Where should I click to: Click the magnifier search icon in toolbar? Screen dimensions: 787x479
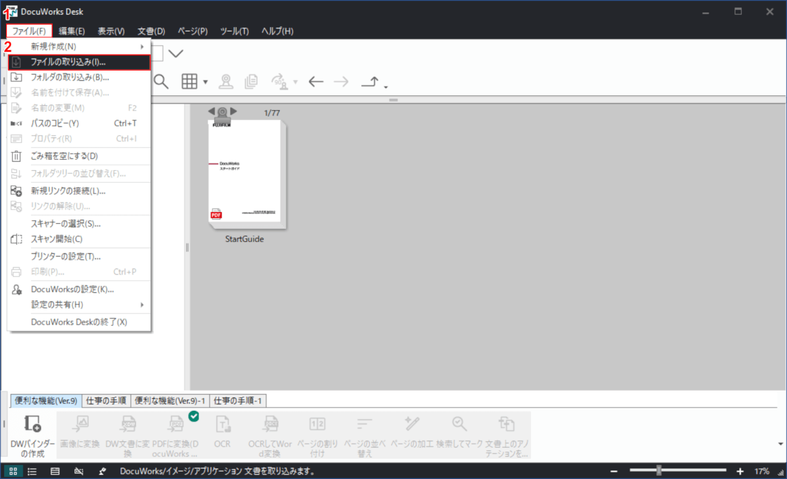point(161,81)
